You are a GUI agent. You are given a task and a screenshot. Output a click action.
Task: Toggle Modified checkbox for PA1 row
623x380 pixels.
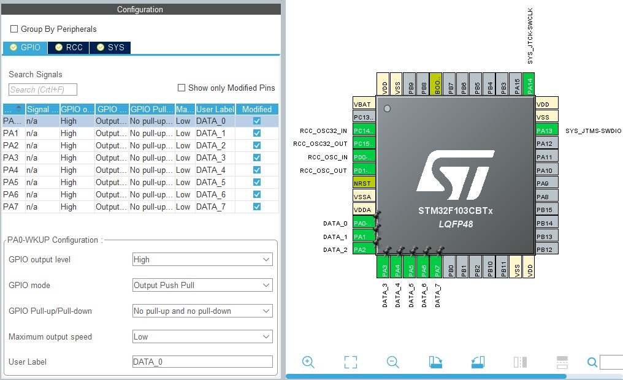(257, 133)
